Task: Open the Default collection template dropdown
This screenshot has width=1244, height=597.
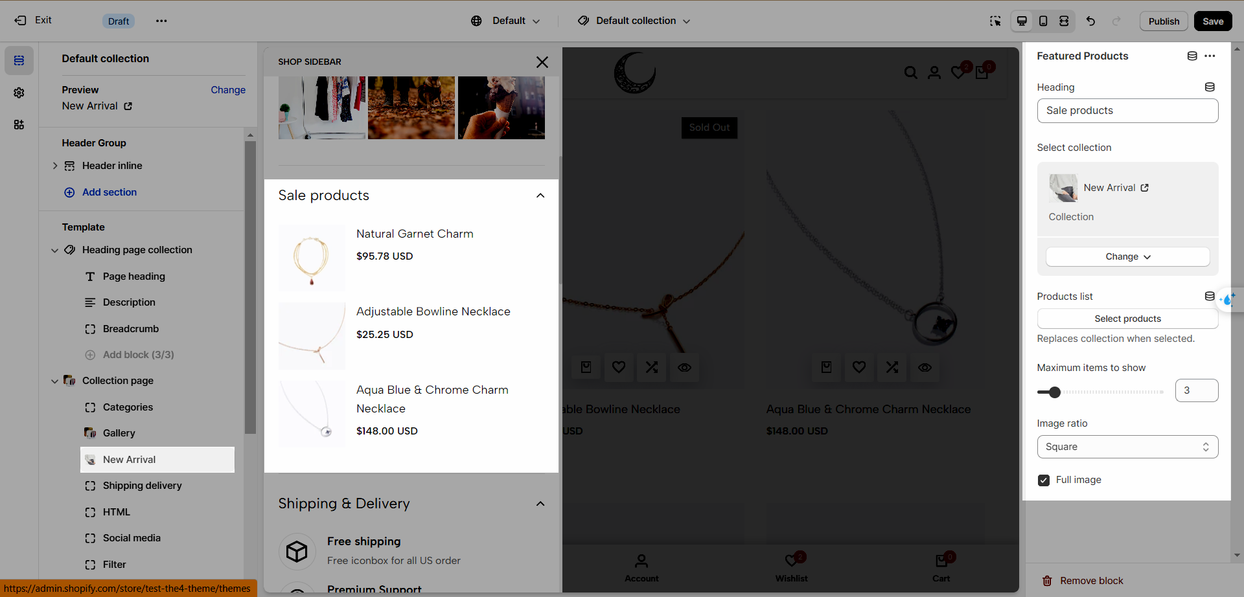Action: click(634, 21)
